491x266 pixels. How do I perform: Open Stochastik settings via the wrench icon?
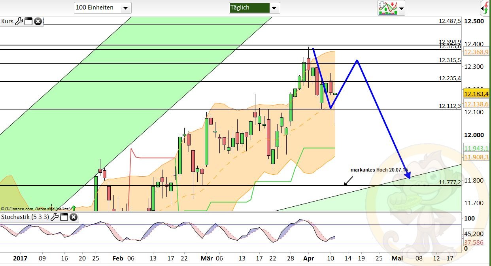(x=55, y=217)
